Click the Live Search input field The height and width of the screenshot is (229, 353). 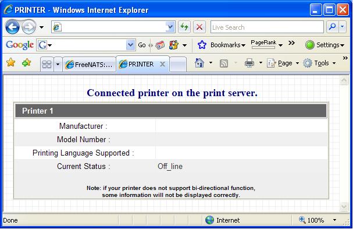pyautogui.click(x=267, y=27)
